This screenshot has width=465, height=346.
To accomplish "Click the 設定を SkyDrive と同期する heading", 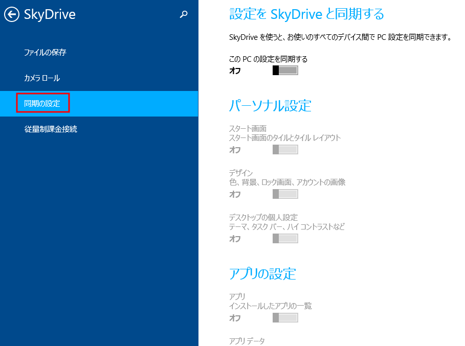I will coord(306,14).
